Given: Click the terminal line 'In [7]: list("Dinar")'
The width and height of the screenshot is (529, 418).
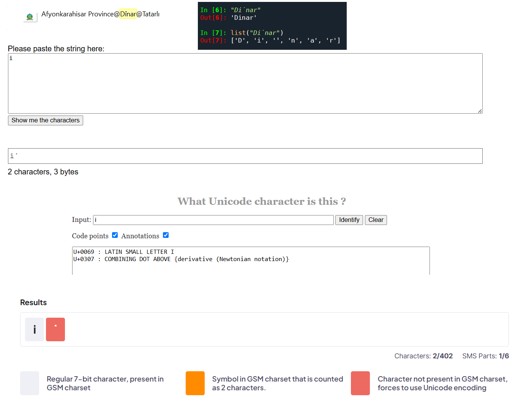Looking at the screenshot, I should click(x=242, y=33).
